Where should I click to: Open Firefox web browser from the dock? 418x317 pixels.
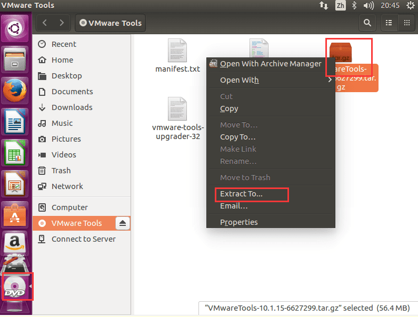pyautogui.click(x=15, y=91)
